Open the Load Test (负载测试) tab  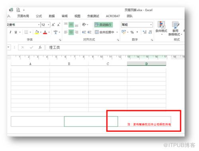coord(93,16)
